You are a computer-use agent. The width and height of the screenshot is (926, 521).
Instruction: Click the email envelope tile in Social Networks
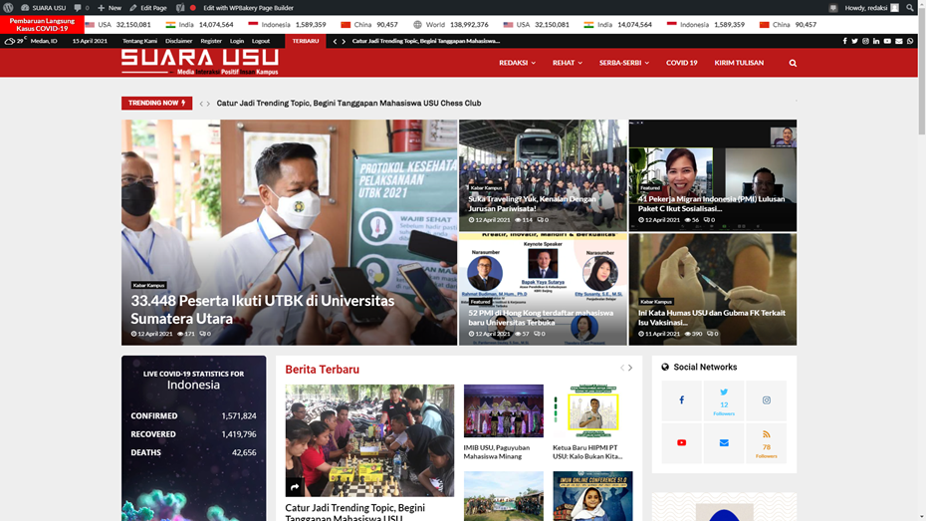tap(724, 442)
